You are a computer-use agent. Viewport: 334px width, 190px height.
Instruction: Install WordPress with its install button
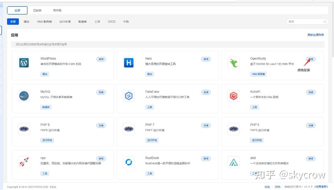pos(101,59)
